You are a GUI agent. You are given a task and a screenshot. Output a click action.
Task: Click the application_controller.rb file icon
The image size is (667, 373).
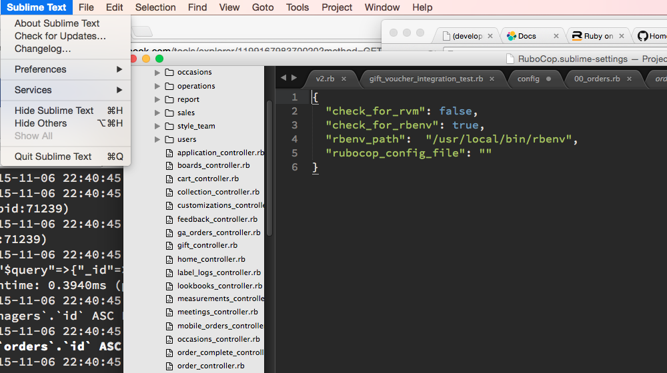(x=169, y=153)
